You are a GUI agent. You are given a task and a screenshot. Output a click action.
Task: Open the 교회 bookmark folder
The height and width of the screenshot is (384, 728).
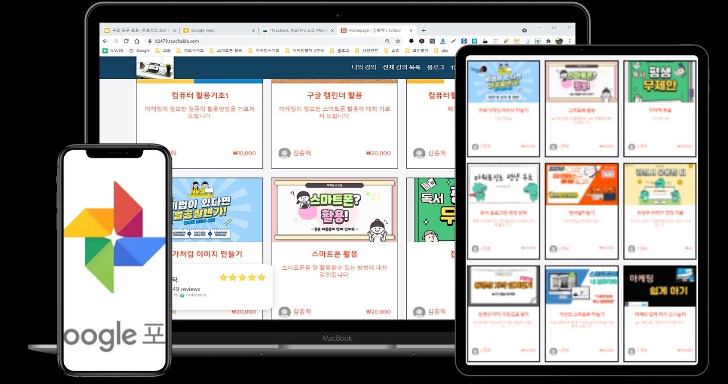(163, 51)
